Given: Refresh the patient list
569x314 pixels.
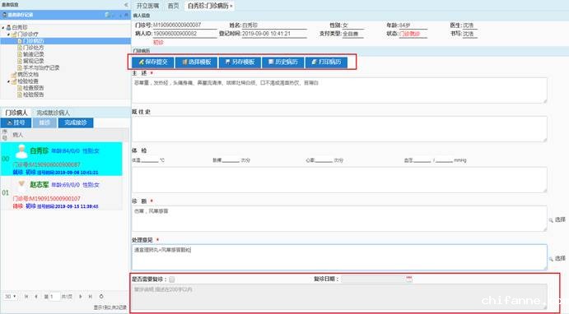Looking at the screenshot, I should pyautogui.click(x=101, y=296).
